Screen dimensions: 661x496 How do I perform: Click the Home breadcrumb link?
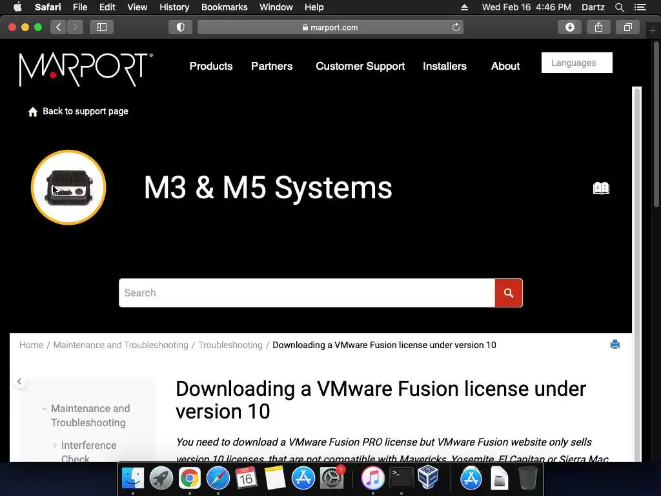tap(31, 345)
